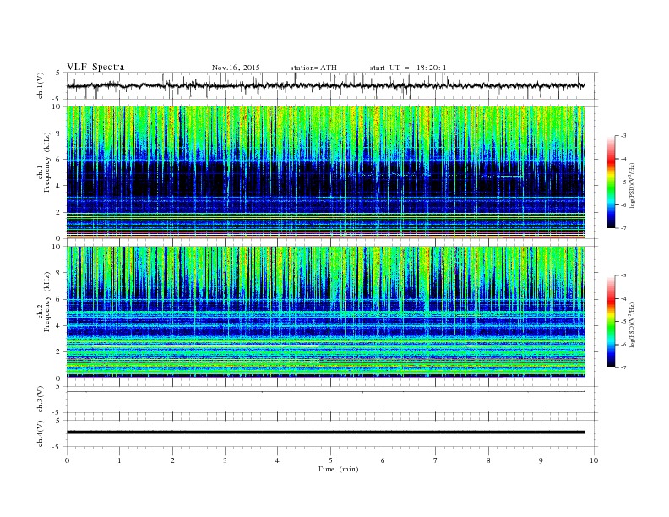Click the '7' tick on the time axis
The image size is (669, 517).
pyautogui.click(x=435, y=460)
